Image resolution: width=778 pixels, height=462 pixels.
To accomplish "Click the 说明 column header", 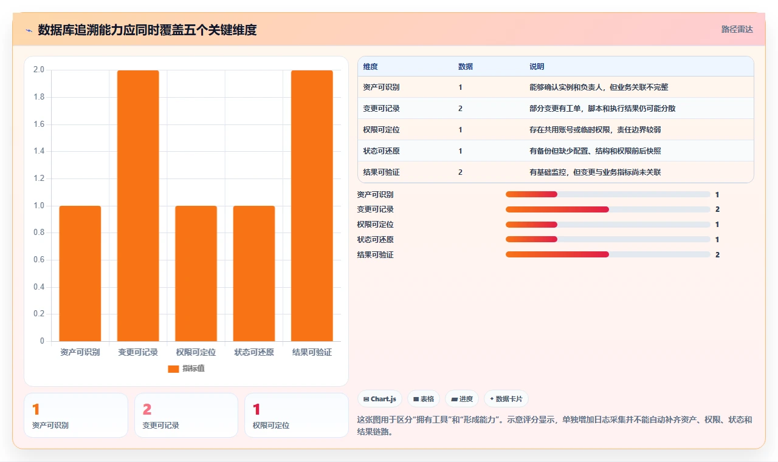I will [537, 67].
